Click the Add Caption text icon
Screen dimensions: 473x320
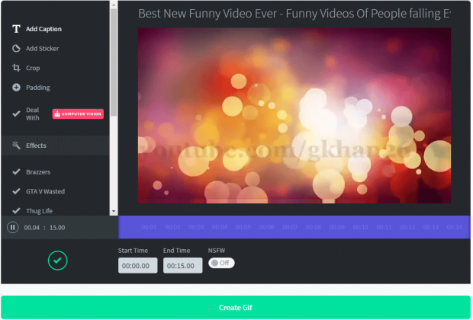tap(16, 29)
